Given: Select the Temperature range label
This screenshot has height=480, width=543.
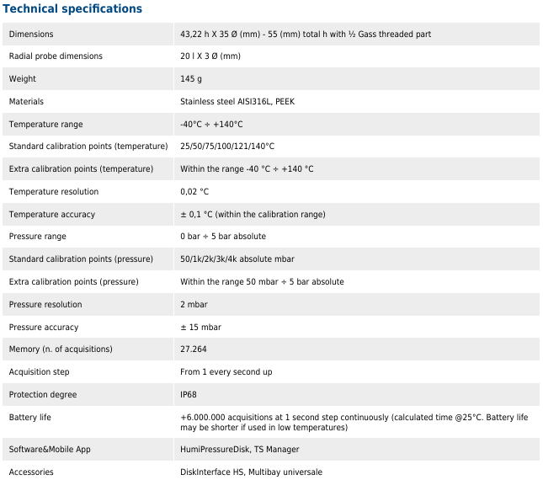Looking at the screenshot, I should pyautogui.click(x=46, y=125).
